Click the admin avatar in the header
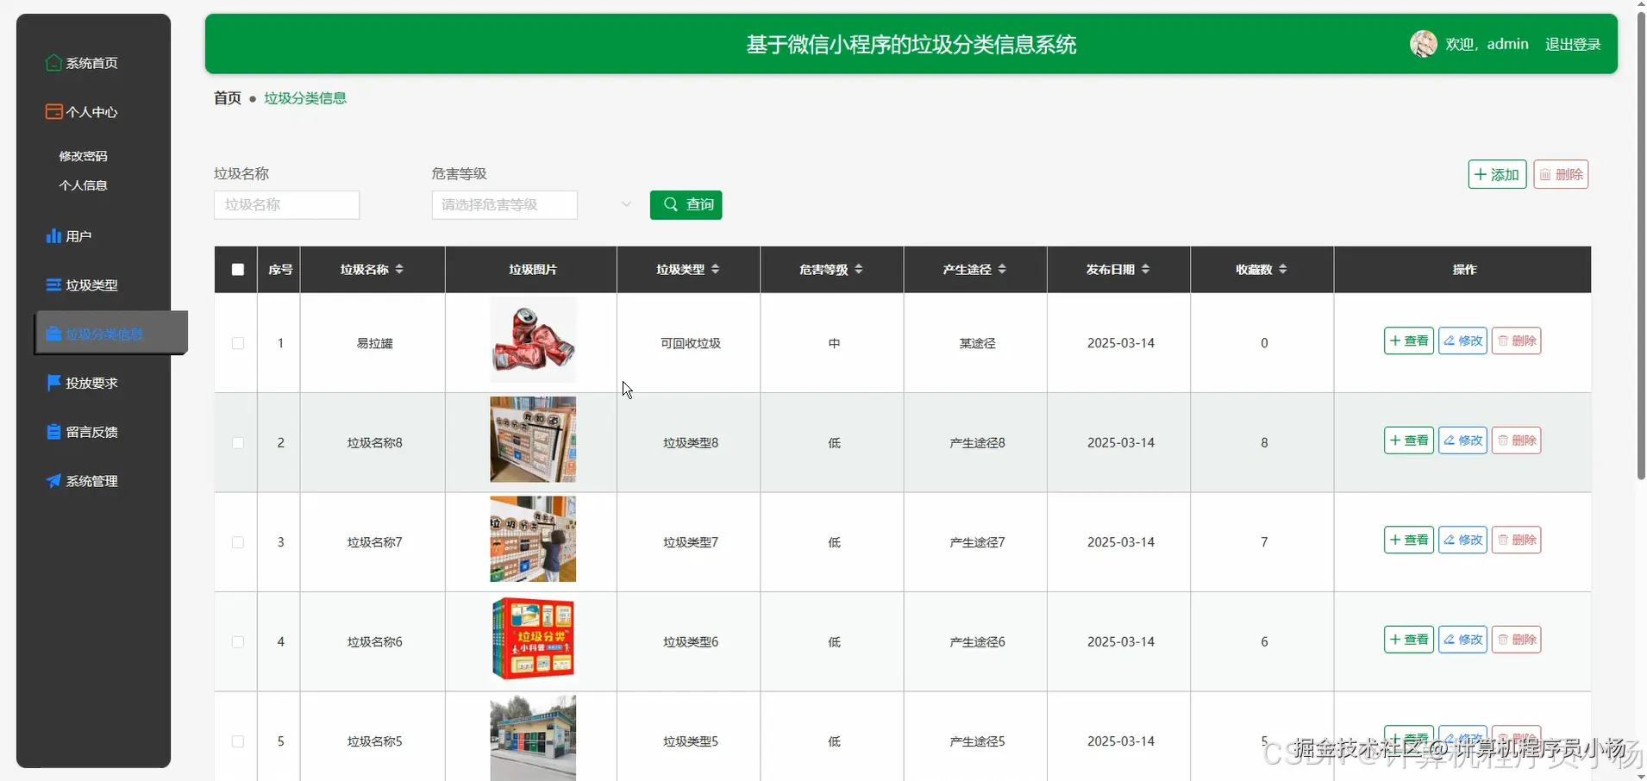The image size is (1647, 781). 1425,44
